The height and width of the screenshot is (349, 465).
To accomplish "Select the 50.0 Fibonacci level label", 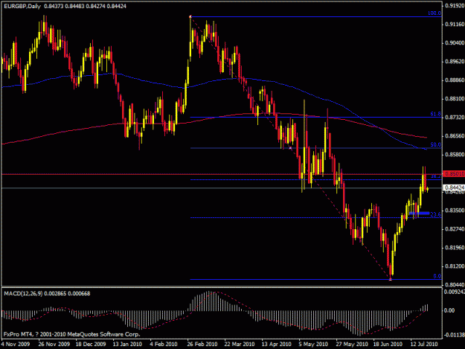I will pos(436,144).
